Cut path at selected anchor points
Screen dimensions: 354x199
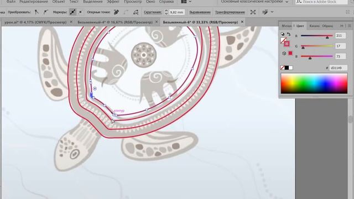point(136,12)
